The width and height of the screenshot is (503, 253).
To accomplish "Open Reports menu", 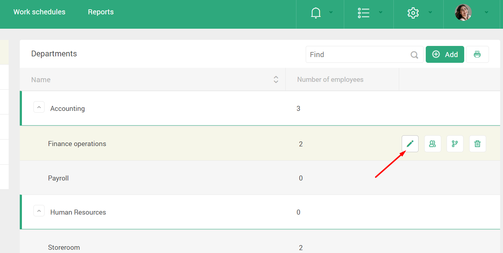I will 101,12.
